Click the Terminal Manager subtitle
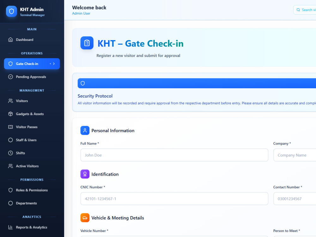This screenshot has width=316, height=237. tap(32, 15)
